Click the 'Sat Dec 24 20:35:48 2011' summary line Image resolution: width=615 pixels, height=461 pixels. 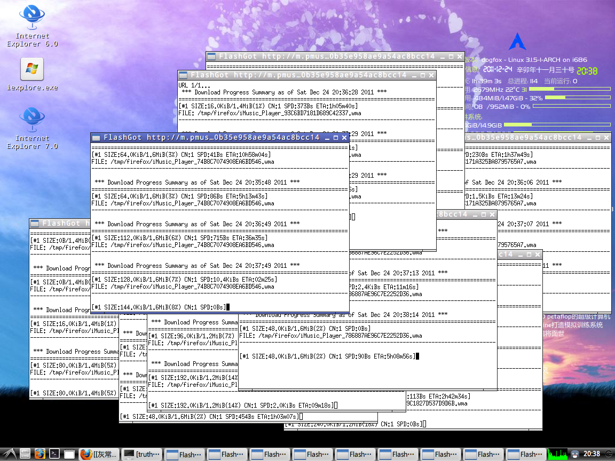point(197,182)
